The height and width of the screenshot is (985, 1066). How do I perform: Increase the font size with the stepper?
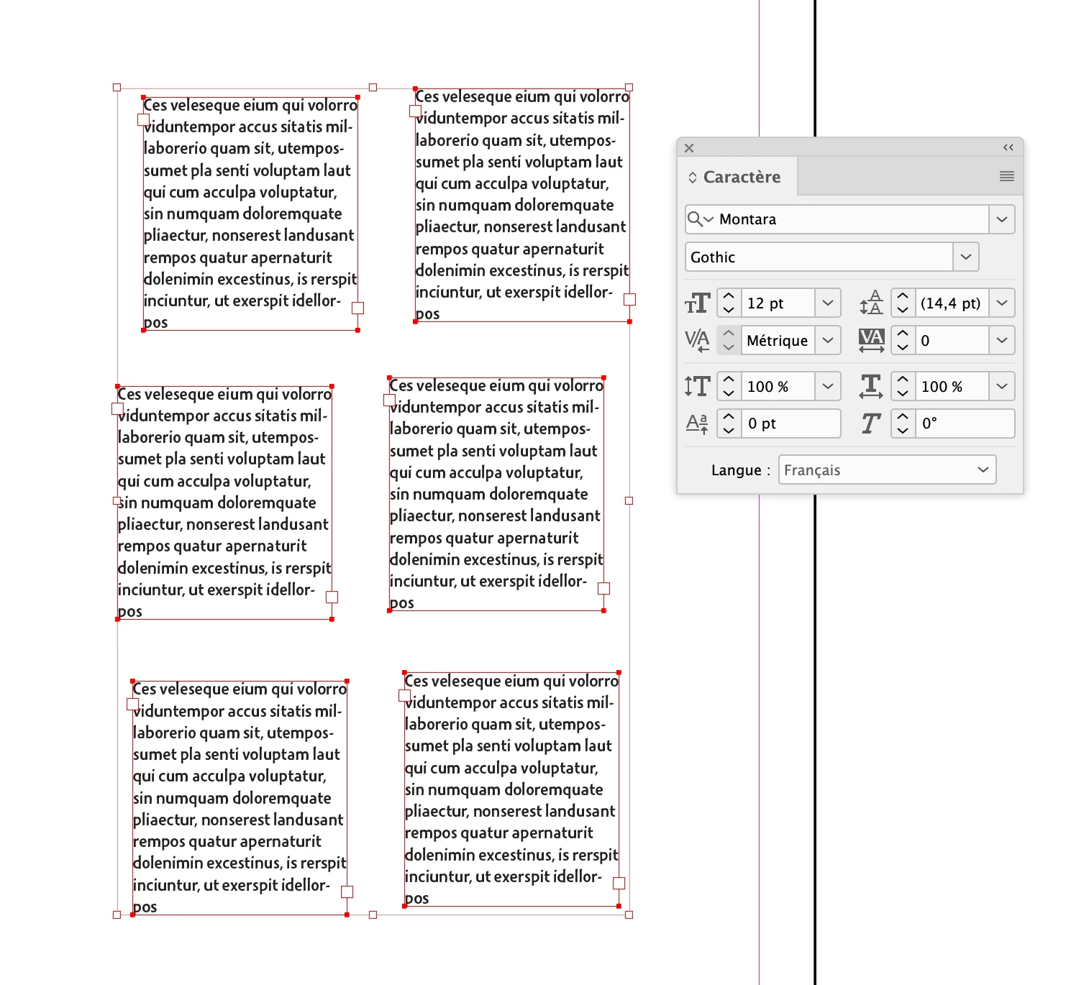click(x=729, y=296)
